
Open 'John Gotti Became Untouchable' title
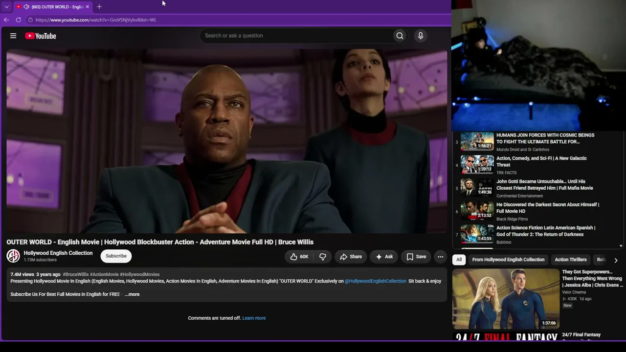(x=545, y=185)
